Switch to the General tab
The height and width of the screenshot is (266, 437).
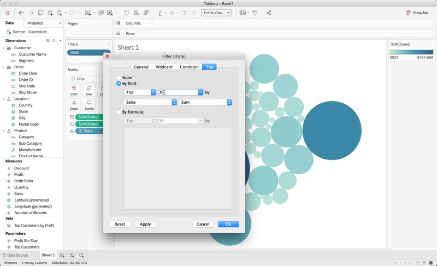pyautogui.click(x=141, y=67)
